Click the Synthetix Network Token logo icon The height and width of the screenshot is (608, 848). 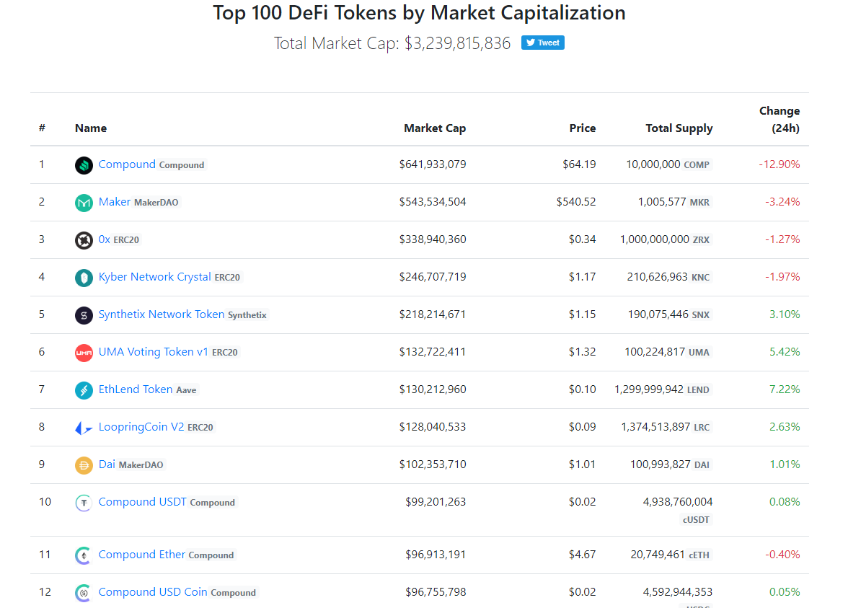[x=84, y=315]
